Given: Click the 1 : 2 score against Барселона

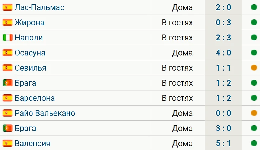Looking at the screenshot, I should click(223, 98).
